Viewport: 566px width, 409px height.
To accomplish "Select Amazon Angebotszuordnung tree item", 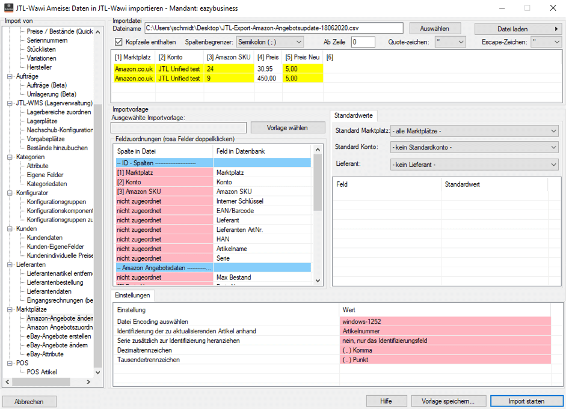I will (x=60, y=327).
